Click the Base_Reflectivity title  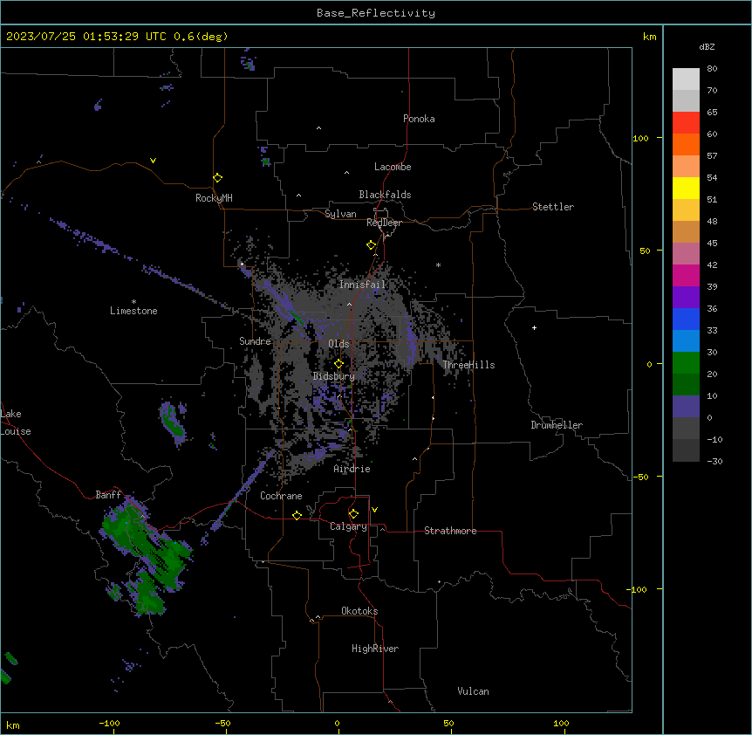click(x=376, y=13)
